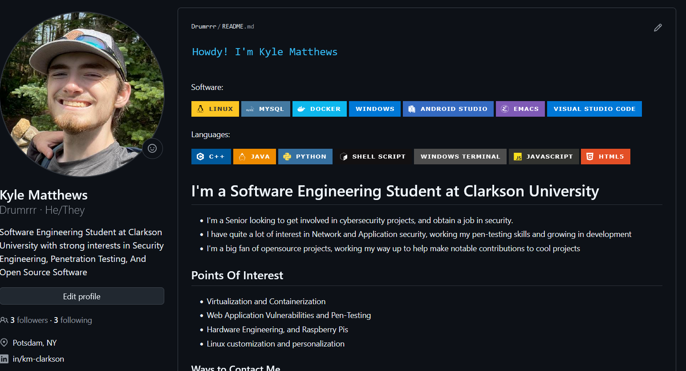686x371 pixels.
Task: Click the Python language badge
Action: 305,156
